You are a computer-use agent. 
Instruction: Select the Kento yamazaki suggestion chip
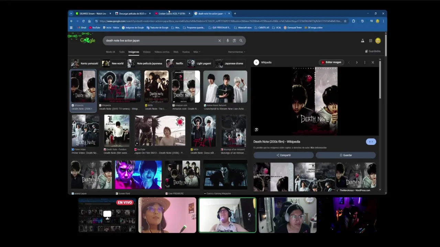pyautogui.click(x=85, y=63)
